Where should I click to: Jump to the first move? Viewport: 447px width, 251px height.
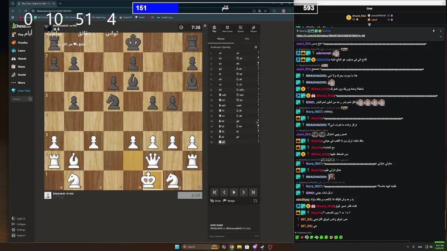[215, 192]
